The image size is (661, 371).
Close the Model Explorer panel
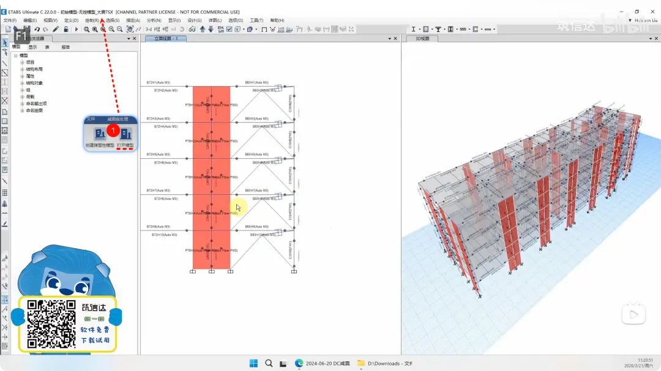coord(135,39)
